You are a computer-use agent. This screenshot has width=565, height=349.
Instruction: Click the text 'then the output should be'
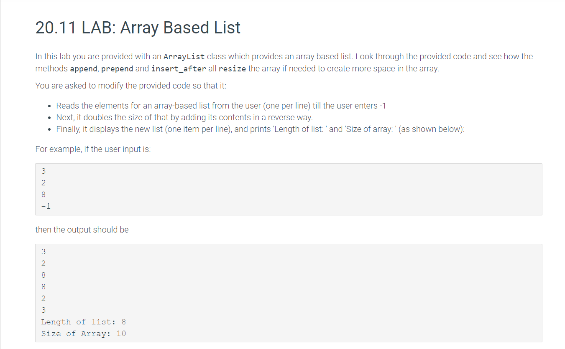(82, 229)
